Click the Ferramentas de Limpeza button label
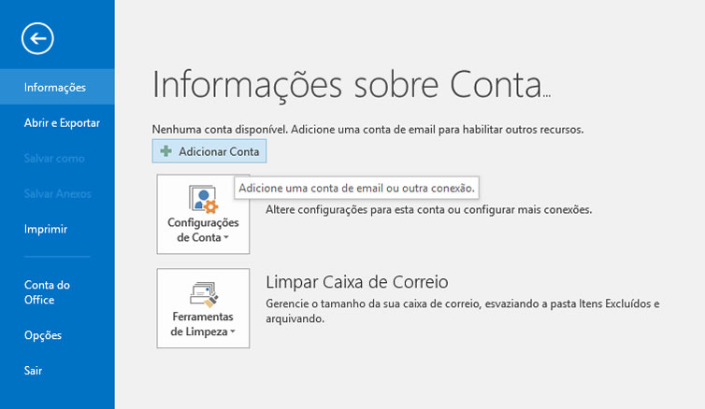Screen dimensions: 705x409 [203, 324]
